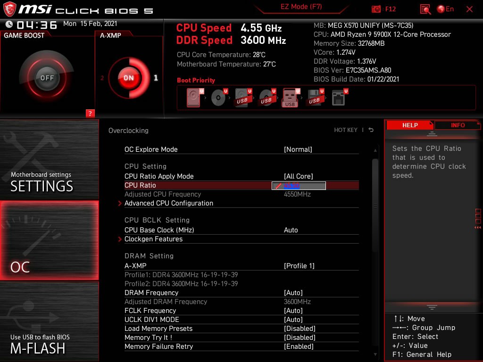Switch to the HELP tab

click(410, 125)
